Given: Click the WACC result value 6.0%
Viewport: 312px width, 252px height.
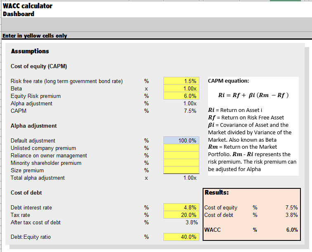Looking at the screenshot, I should click(292, 230).
